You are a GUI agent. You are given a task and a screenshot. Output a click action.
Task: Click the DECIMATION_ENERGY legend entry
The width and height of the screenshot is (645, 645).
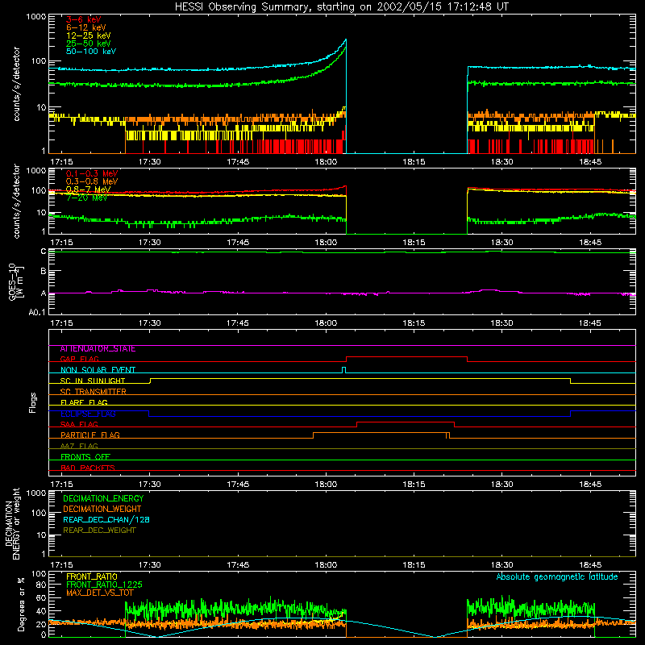pyautogui.click(x=103, y=498)
